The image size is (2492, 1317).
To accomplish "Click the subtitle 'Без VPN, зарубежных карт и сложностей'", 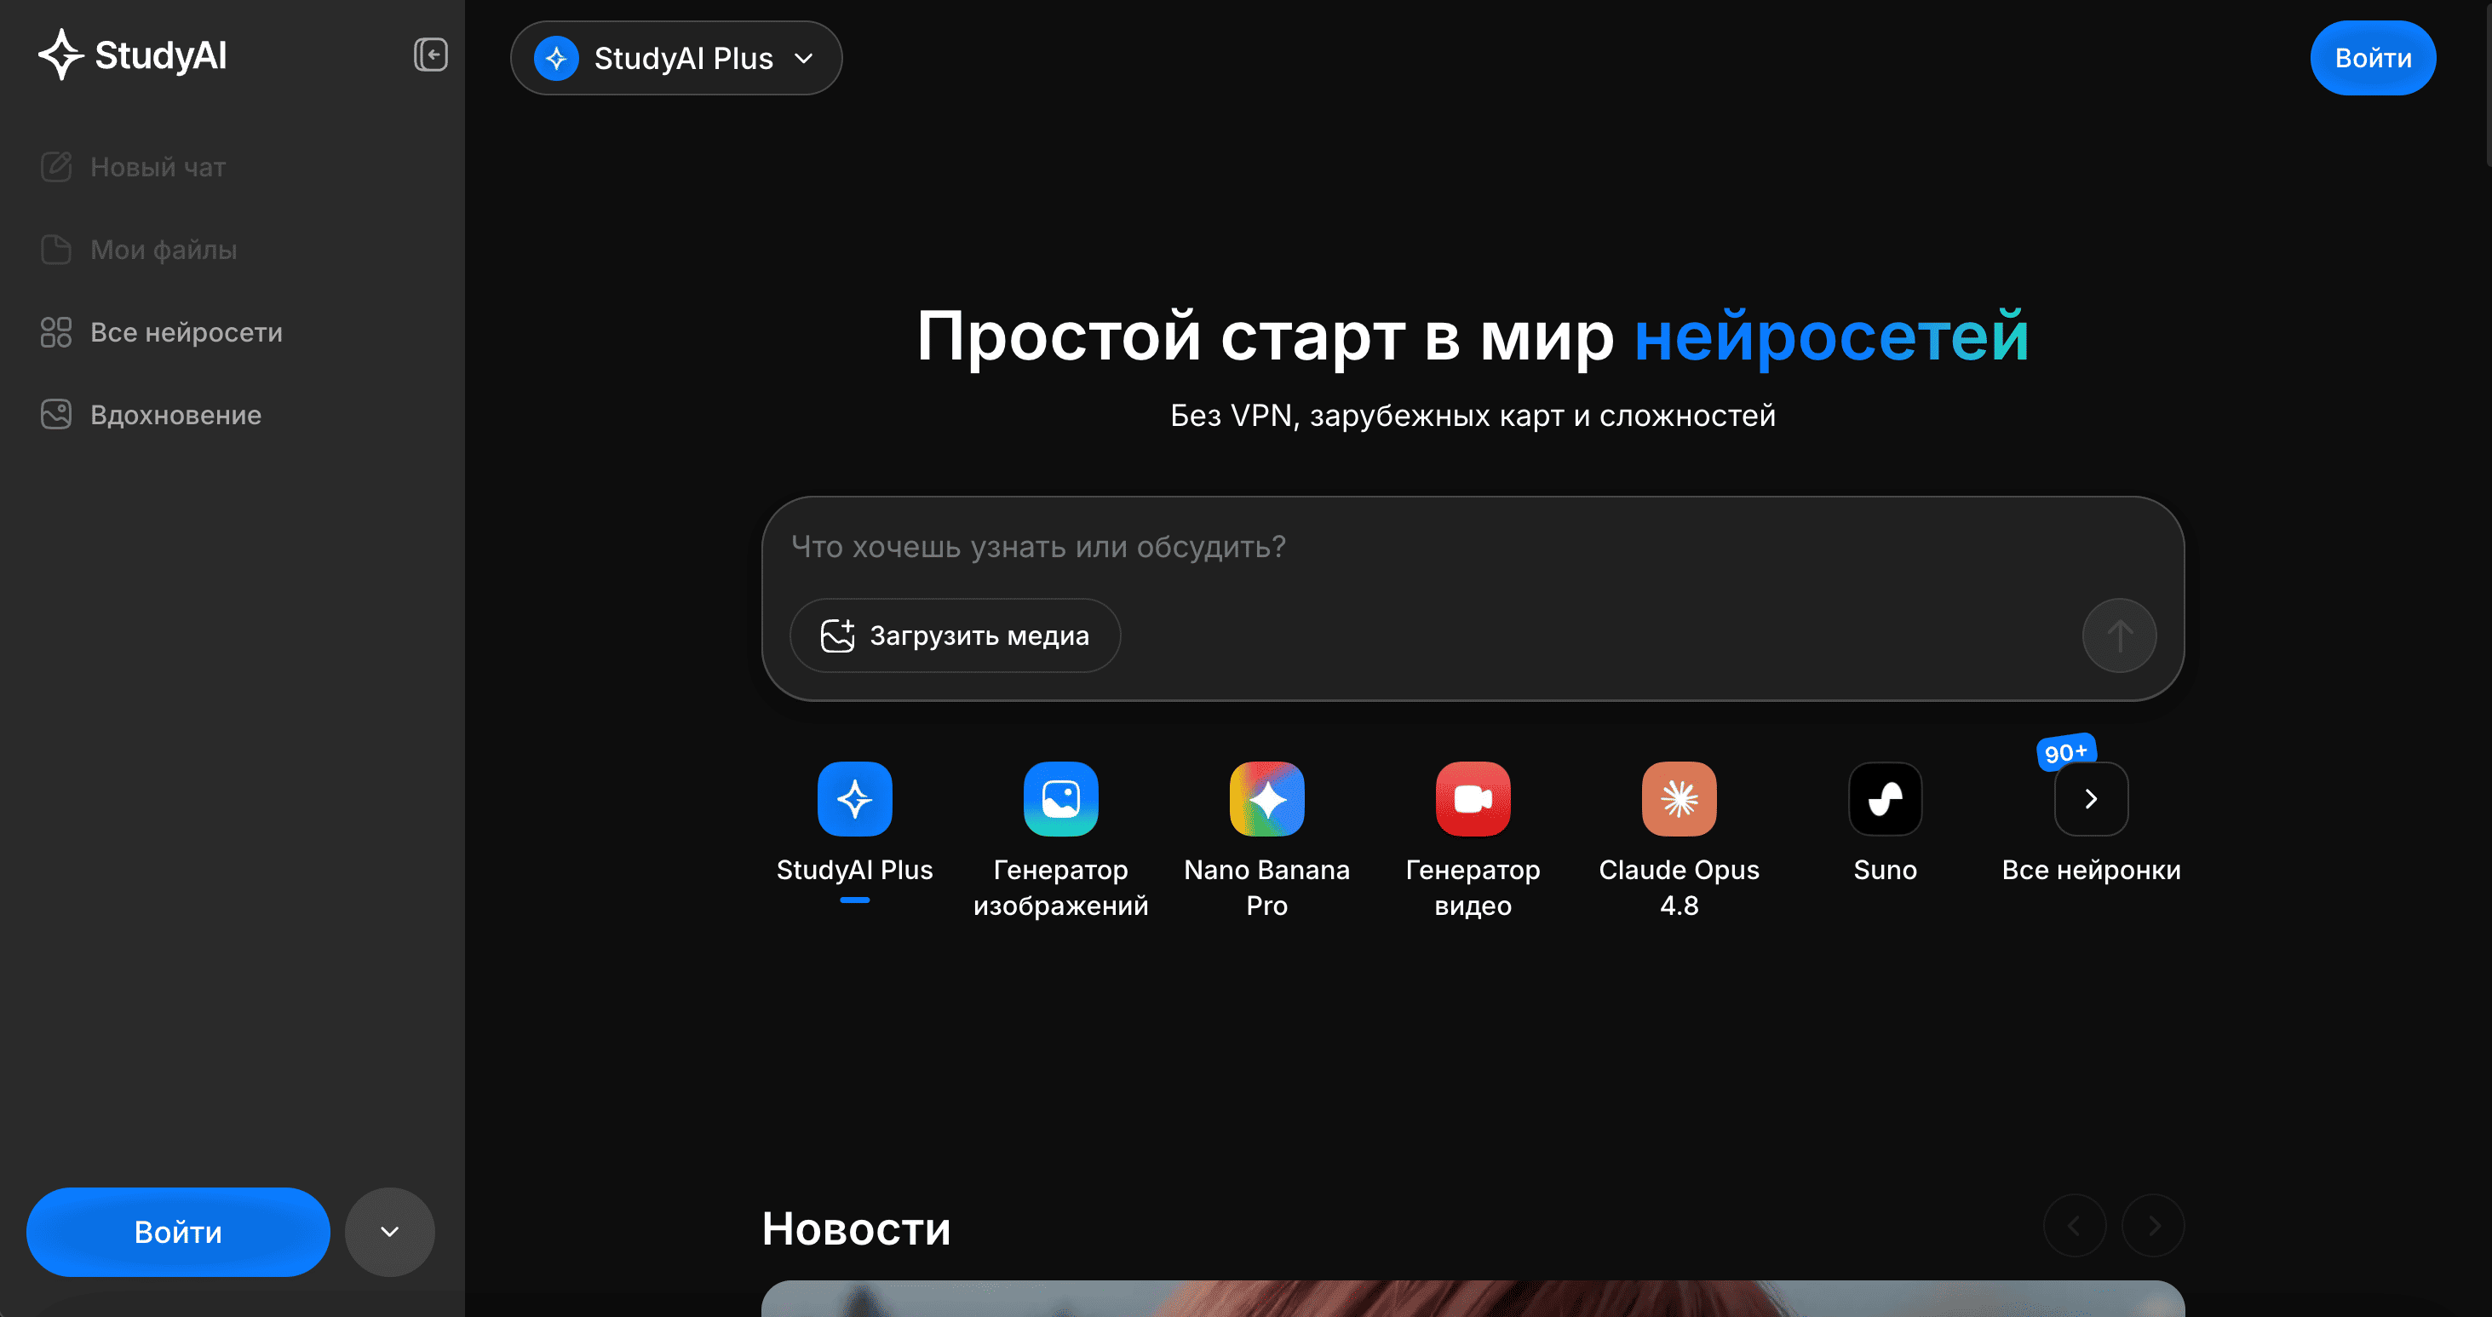I will pyautogui.click(x=1473, y=415).
